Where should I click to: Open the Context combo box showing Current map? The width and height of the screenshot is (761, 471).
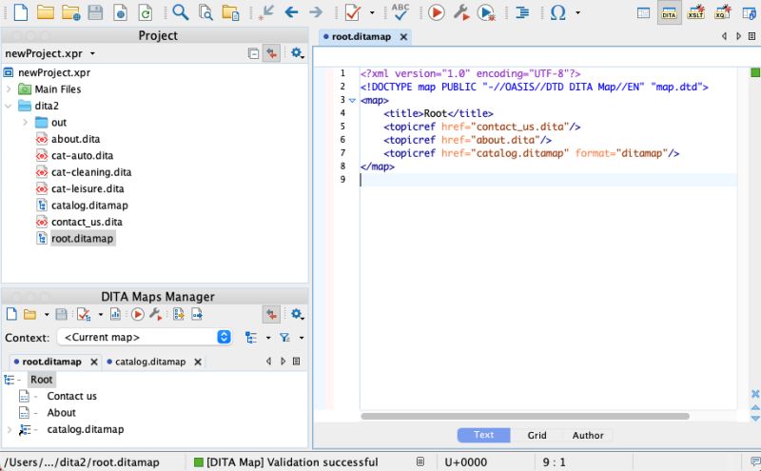click(145, 337)
